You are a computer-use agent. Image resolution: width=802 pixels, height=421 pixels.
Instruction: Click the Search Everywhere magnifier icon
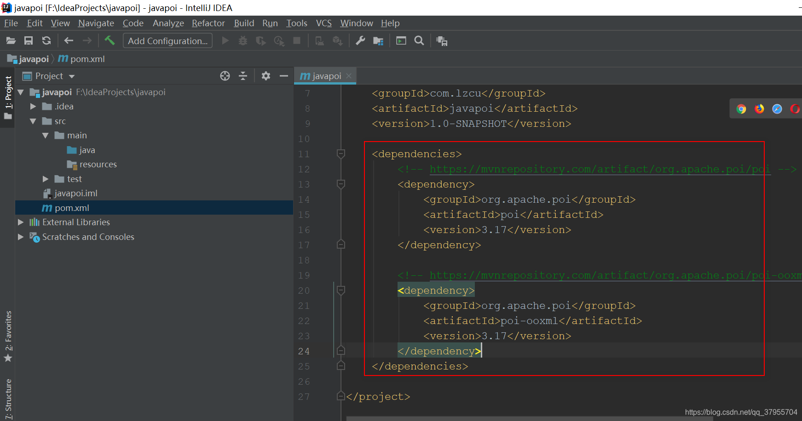tap(419, 41)
